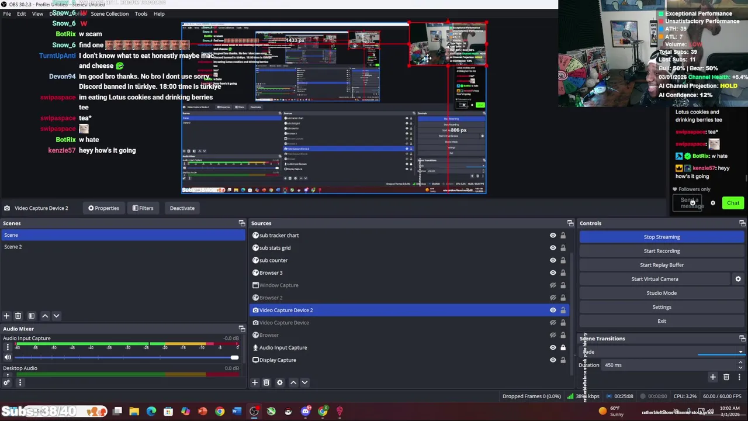The image size is (748, 421).
Task: Select the sub counter source row
Action: pos(409,260)
